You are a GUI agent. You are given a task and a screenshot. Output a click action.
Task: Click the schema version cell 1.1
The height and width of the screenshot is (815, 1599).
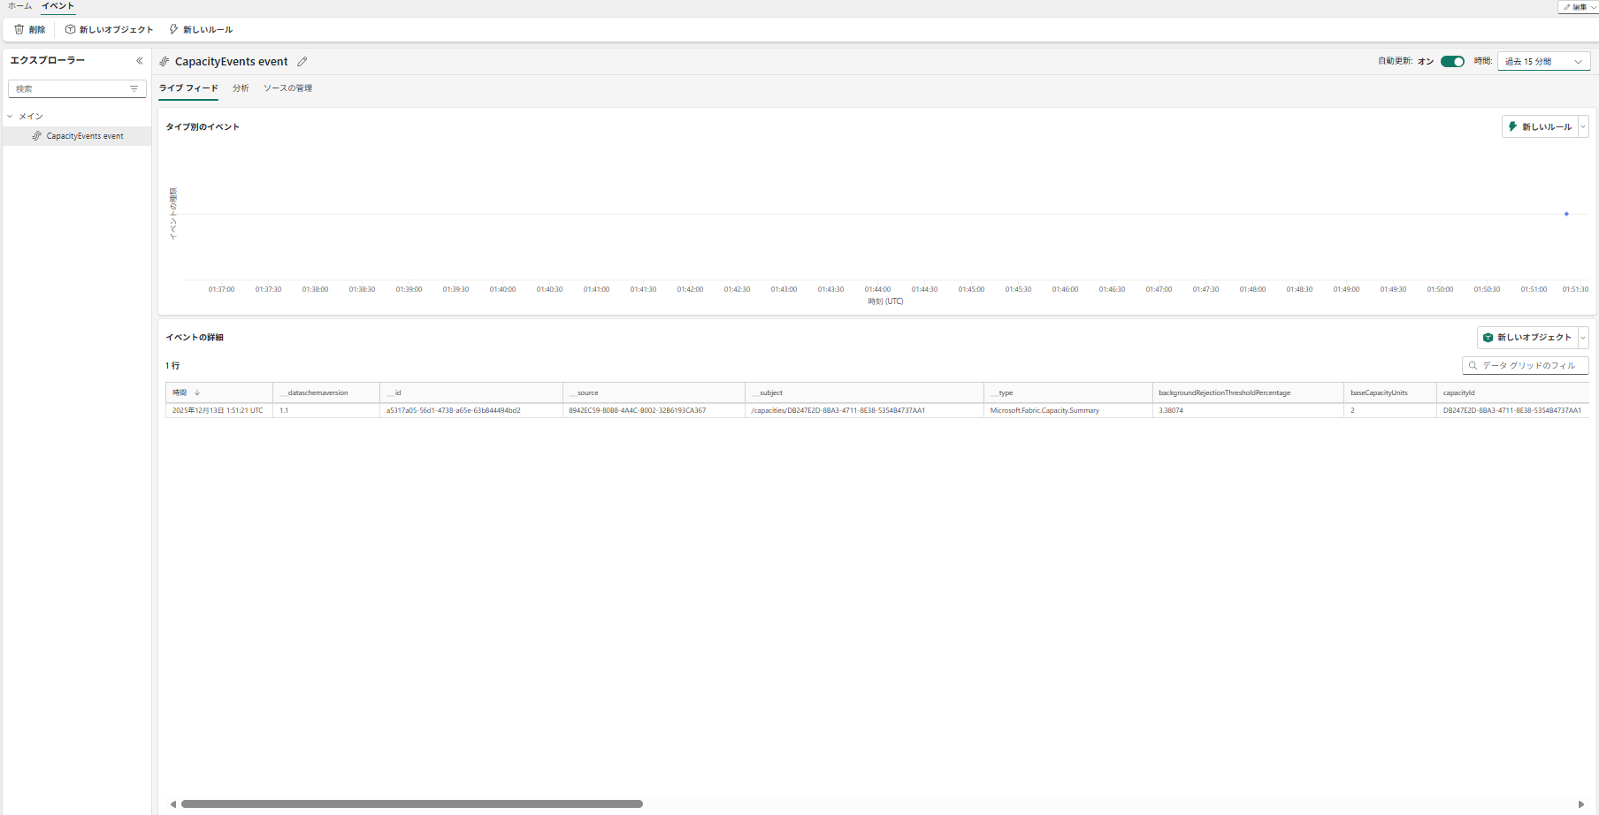click(x=326, y=410)
